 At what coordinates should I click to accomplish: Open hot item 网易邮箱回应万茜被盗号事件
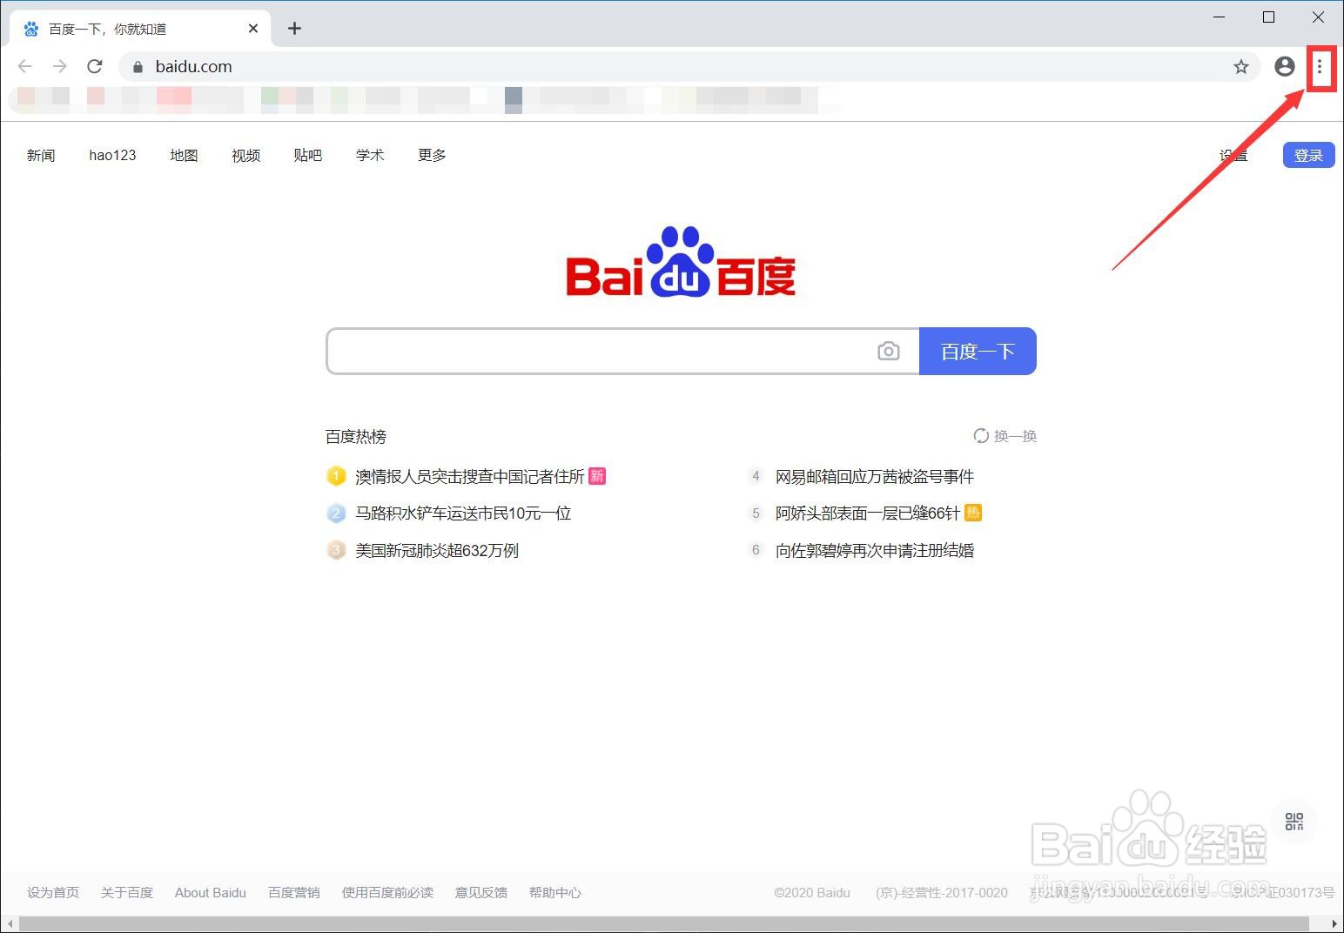click(875, 476)
